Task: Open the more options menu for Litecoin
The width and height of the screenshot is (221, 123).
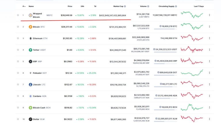Action: click(x=209, y=84)
